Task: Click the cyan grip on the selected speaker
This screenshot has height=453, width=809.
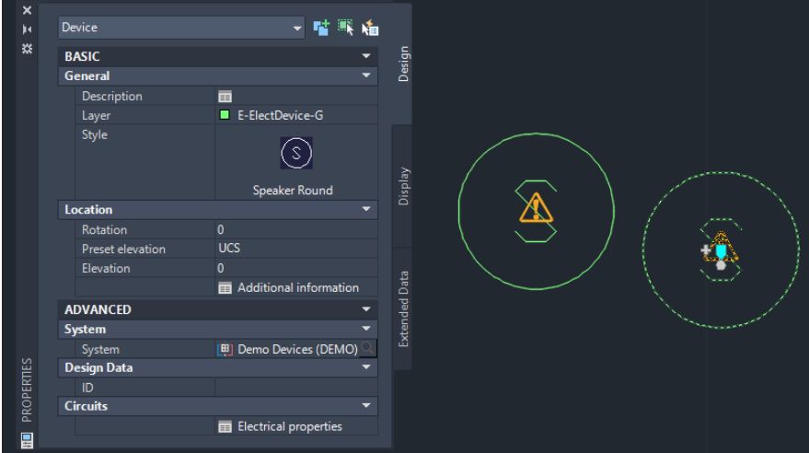Action: pos(721,251)
